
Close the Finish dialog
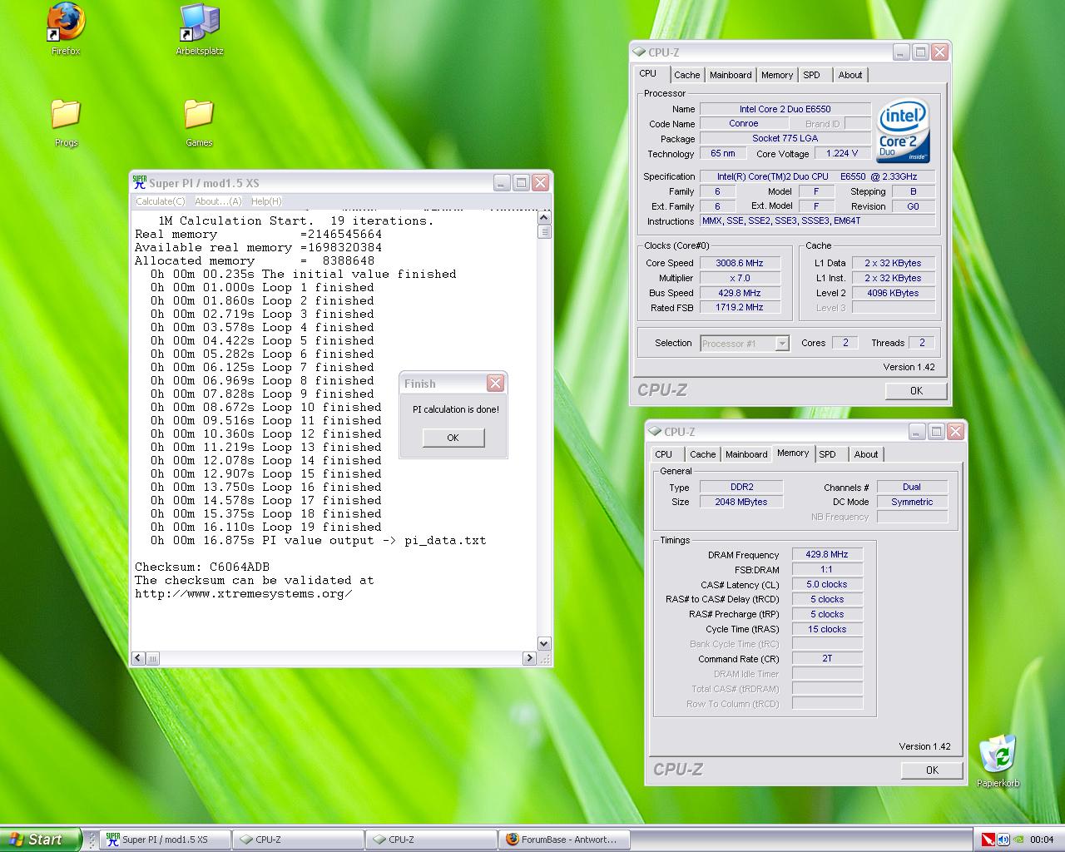click(495, 383)
